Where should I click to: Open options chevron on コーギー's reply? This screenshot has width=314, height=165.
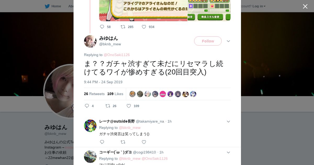pyautogui.click(x=228, y=152)
